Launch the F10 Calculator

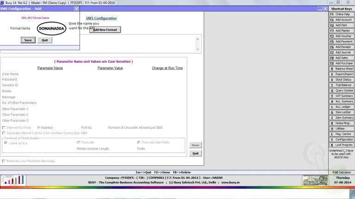pos(342,172)
